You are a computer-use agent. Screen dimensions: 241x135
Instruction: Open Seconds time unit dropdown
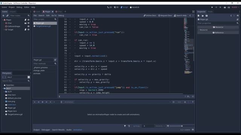click(160, 126)
